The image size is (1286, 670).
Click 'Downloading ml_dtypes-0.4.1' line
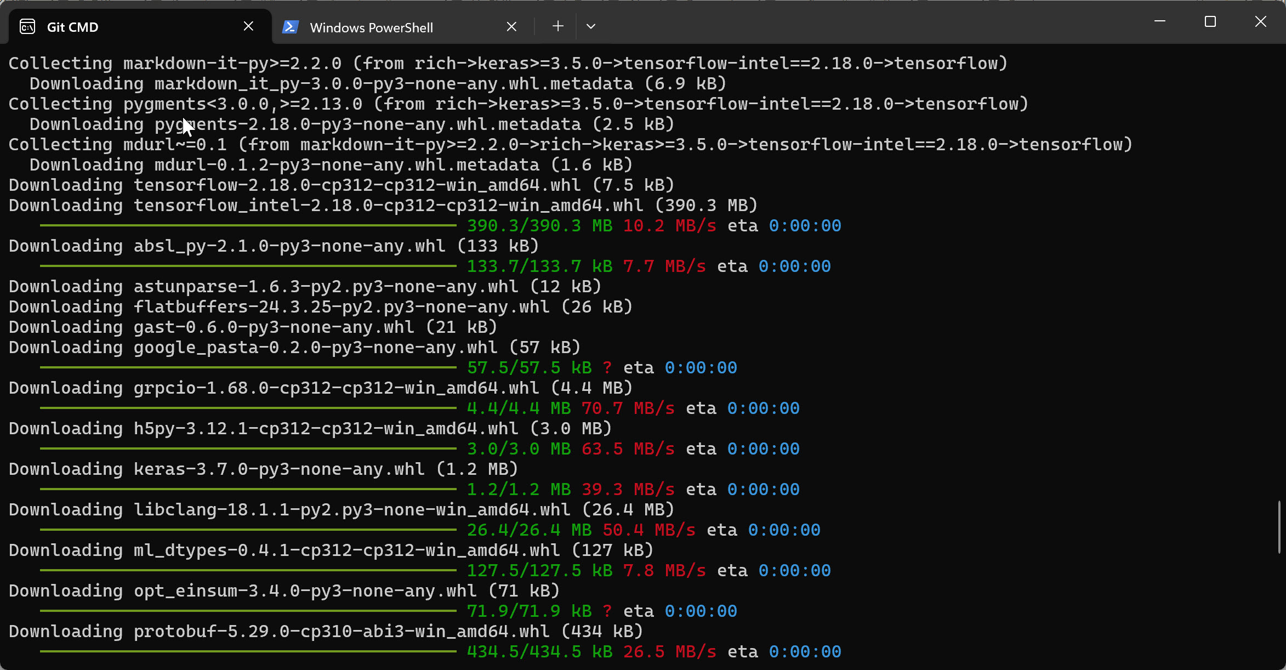click(x=331, y=550)
